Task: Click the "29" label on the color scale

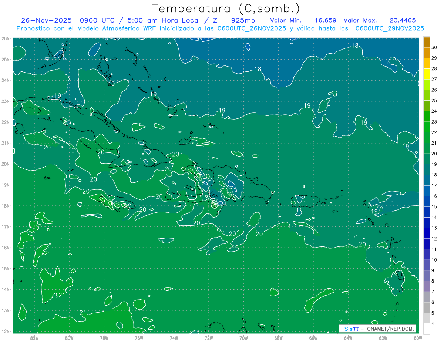Action: pos(434,58)
